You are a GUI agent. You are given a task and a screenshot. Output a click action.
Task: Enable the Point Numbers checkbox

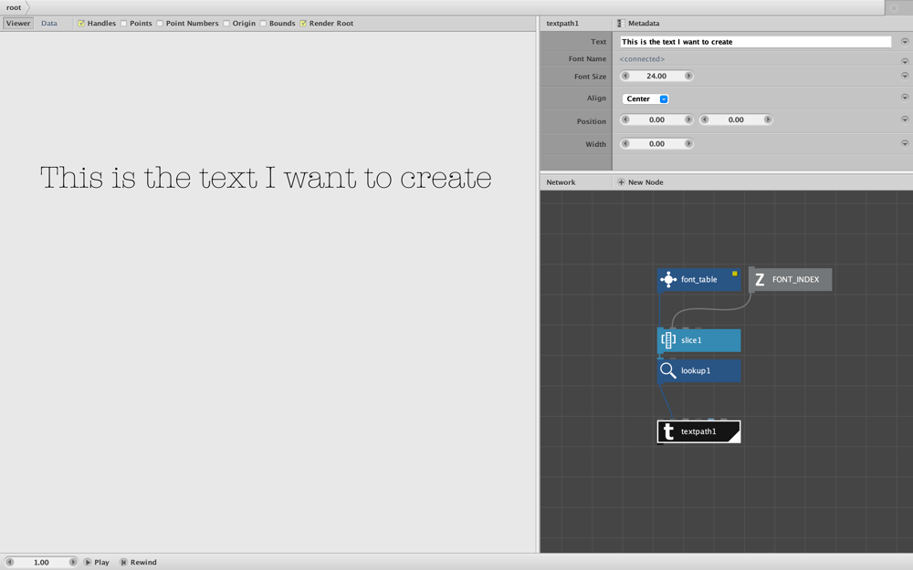[160, 24]
